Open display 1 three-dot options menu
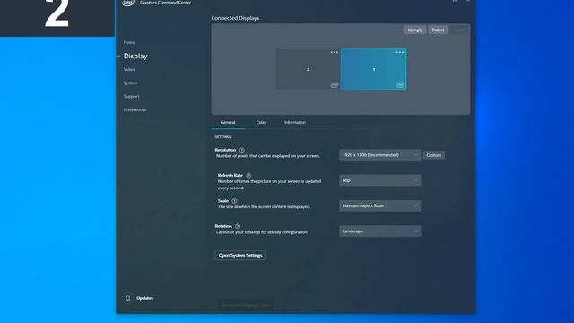574x323 pixels. coord(400,52)
